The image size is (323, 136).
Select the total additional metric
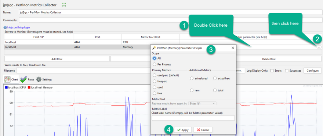tap(215, 90)
